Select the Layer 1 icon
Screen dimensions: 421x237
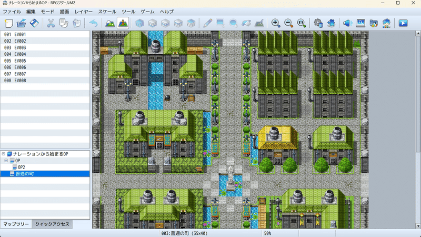point(153,23)
